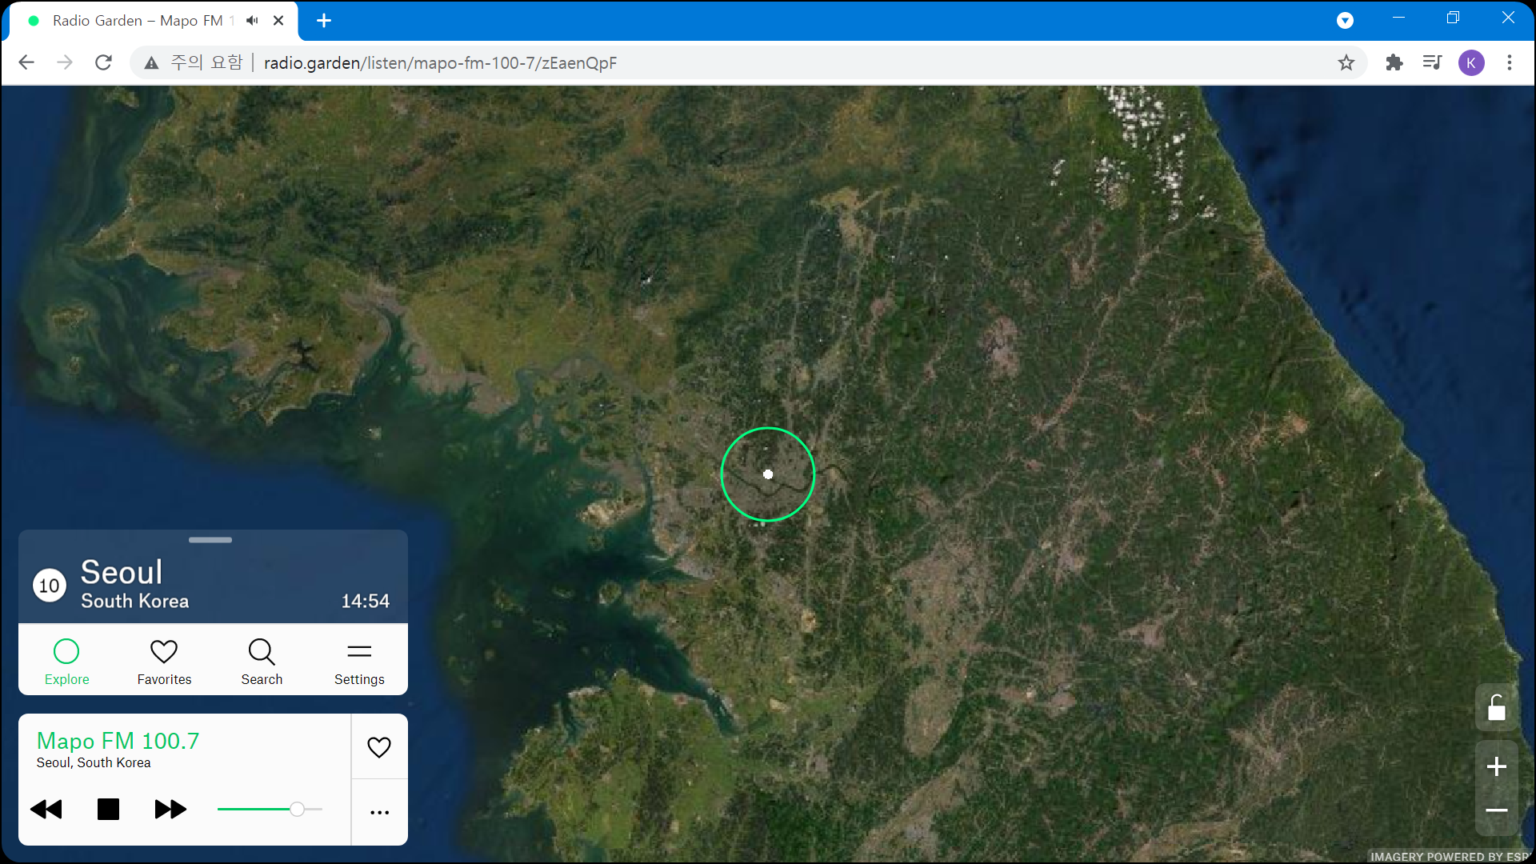Screen dimensions: 1536x864
Task: Open the browser extensions puzzle icon
Action: click(1394, 62)
